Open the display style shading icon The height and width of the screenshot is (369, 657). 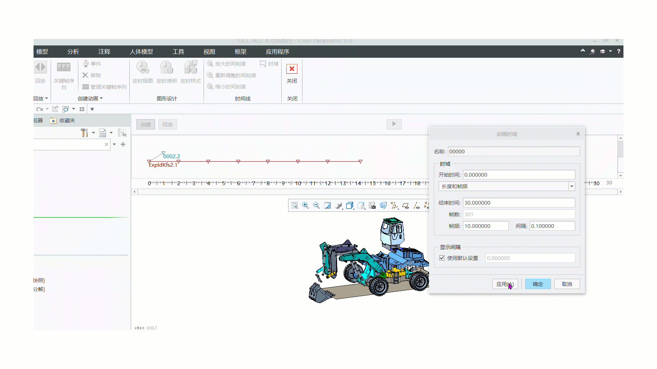[338, 205]
